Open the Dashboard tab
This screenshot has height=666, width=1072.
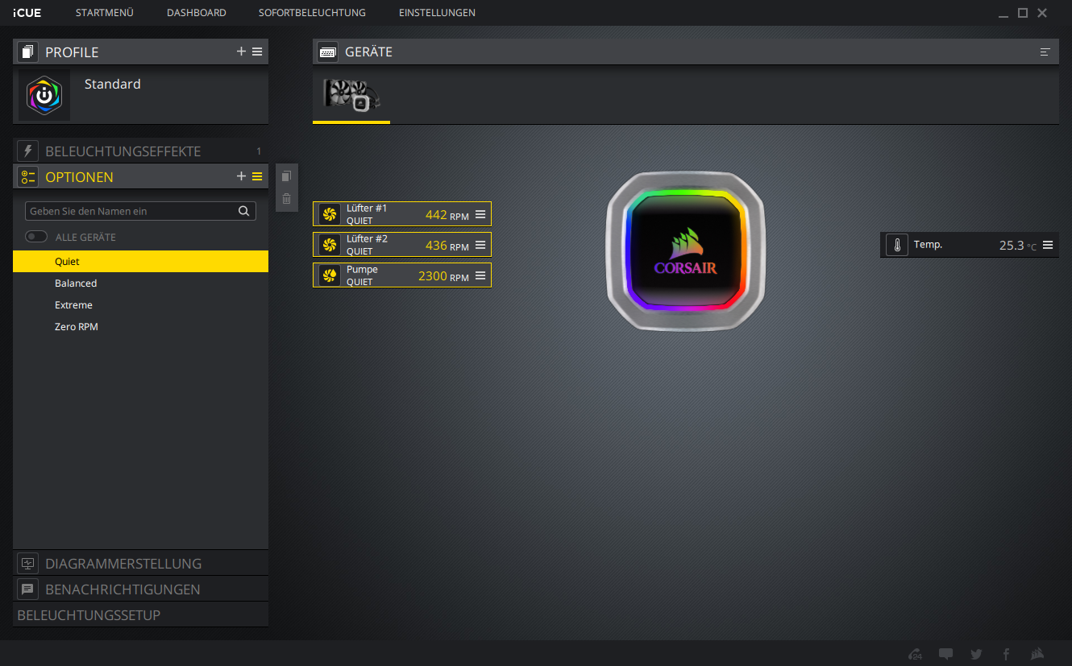(x=197, y=13)
